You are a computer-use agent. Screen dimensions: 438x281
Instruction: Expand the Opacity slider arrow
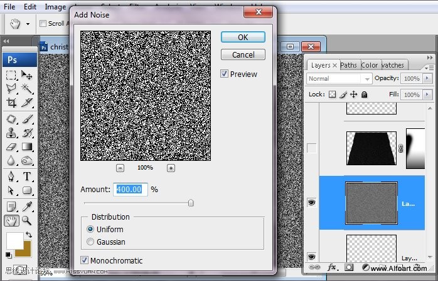tap(426, 79)
